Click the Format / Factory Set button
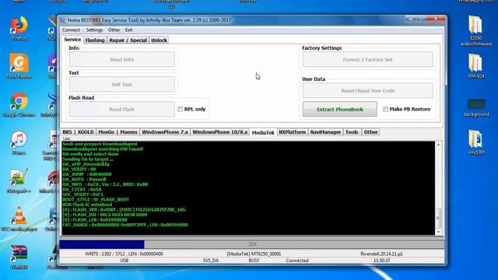Image resolution: width=498 pixels, height=280 pixels. coord(368,59)
